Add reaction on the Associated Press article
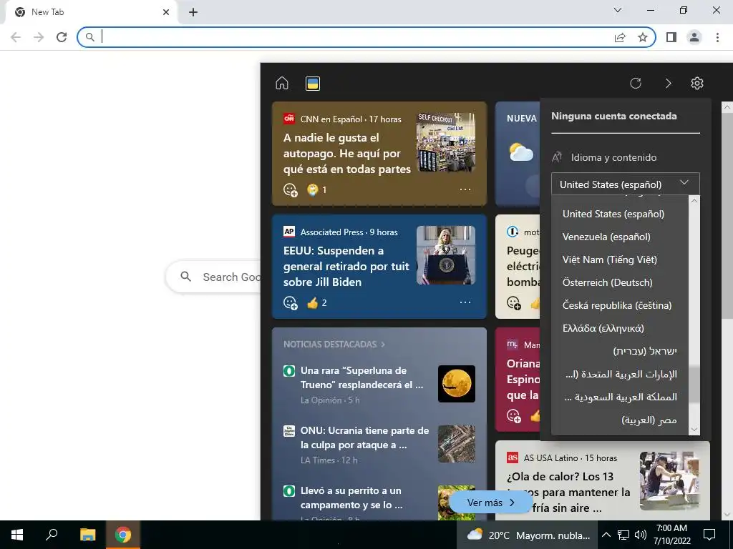Viewport: 733px width, 549px height. click(291, 303)
